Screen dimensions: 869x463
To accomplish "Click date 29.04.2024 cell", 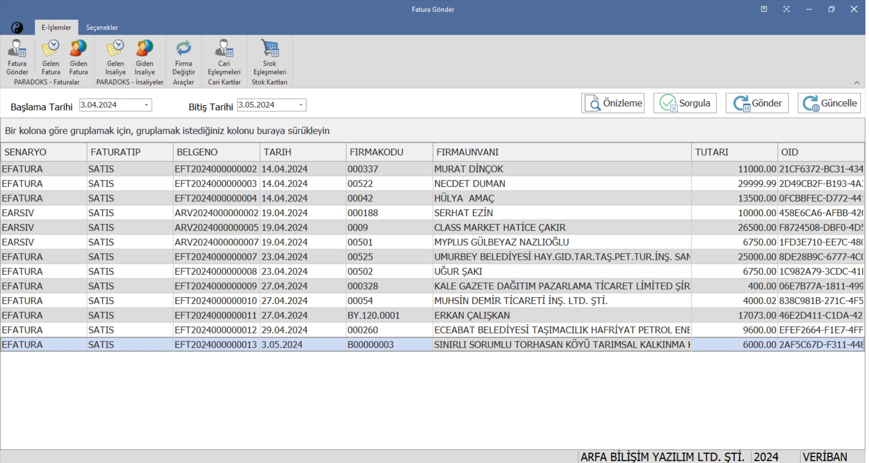I will coord(303,330).
